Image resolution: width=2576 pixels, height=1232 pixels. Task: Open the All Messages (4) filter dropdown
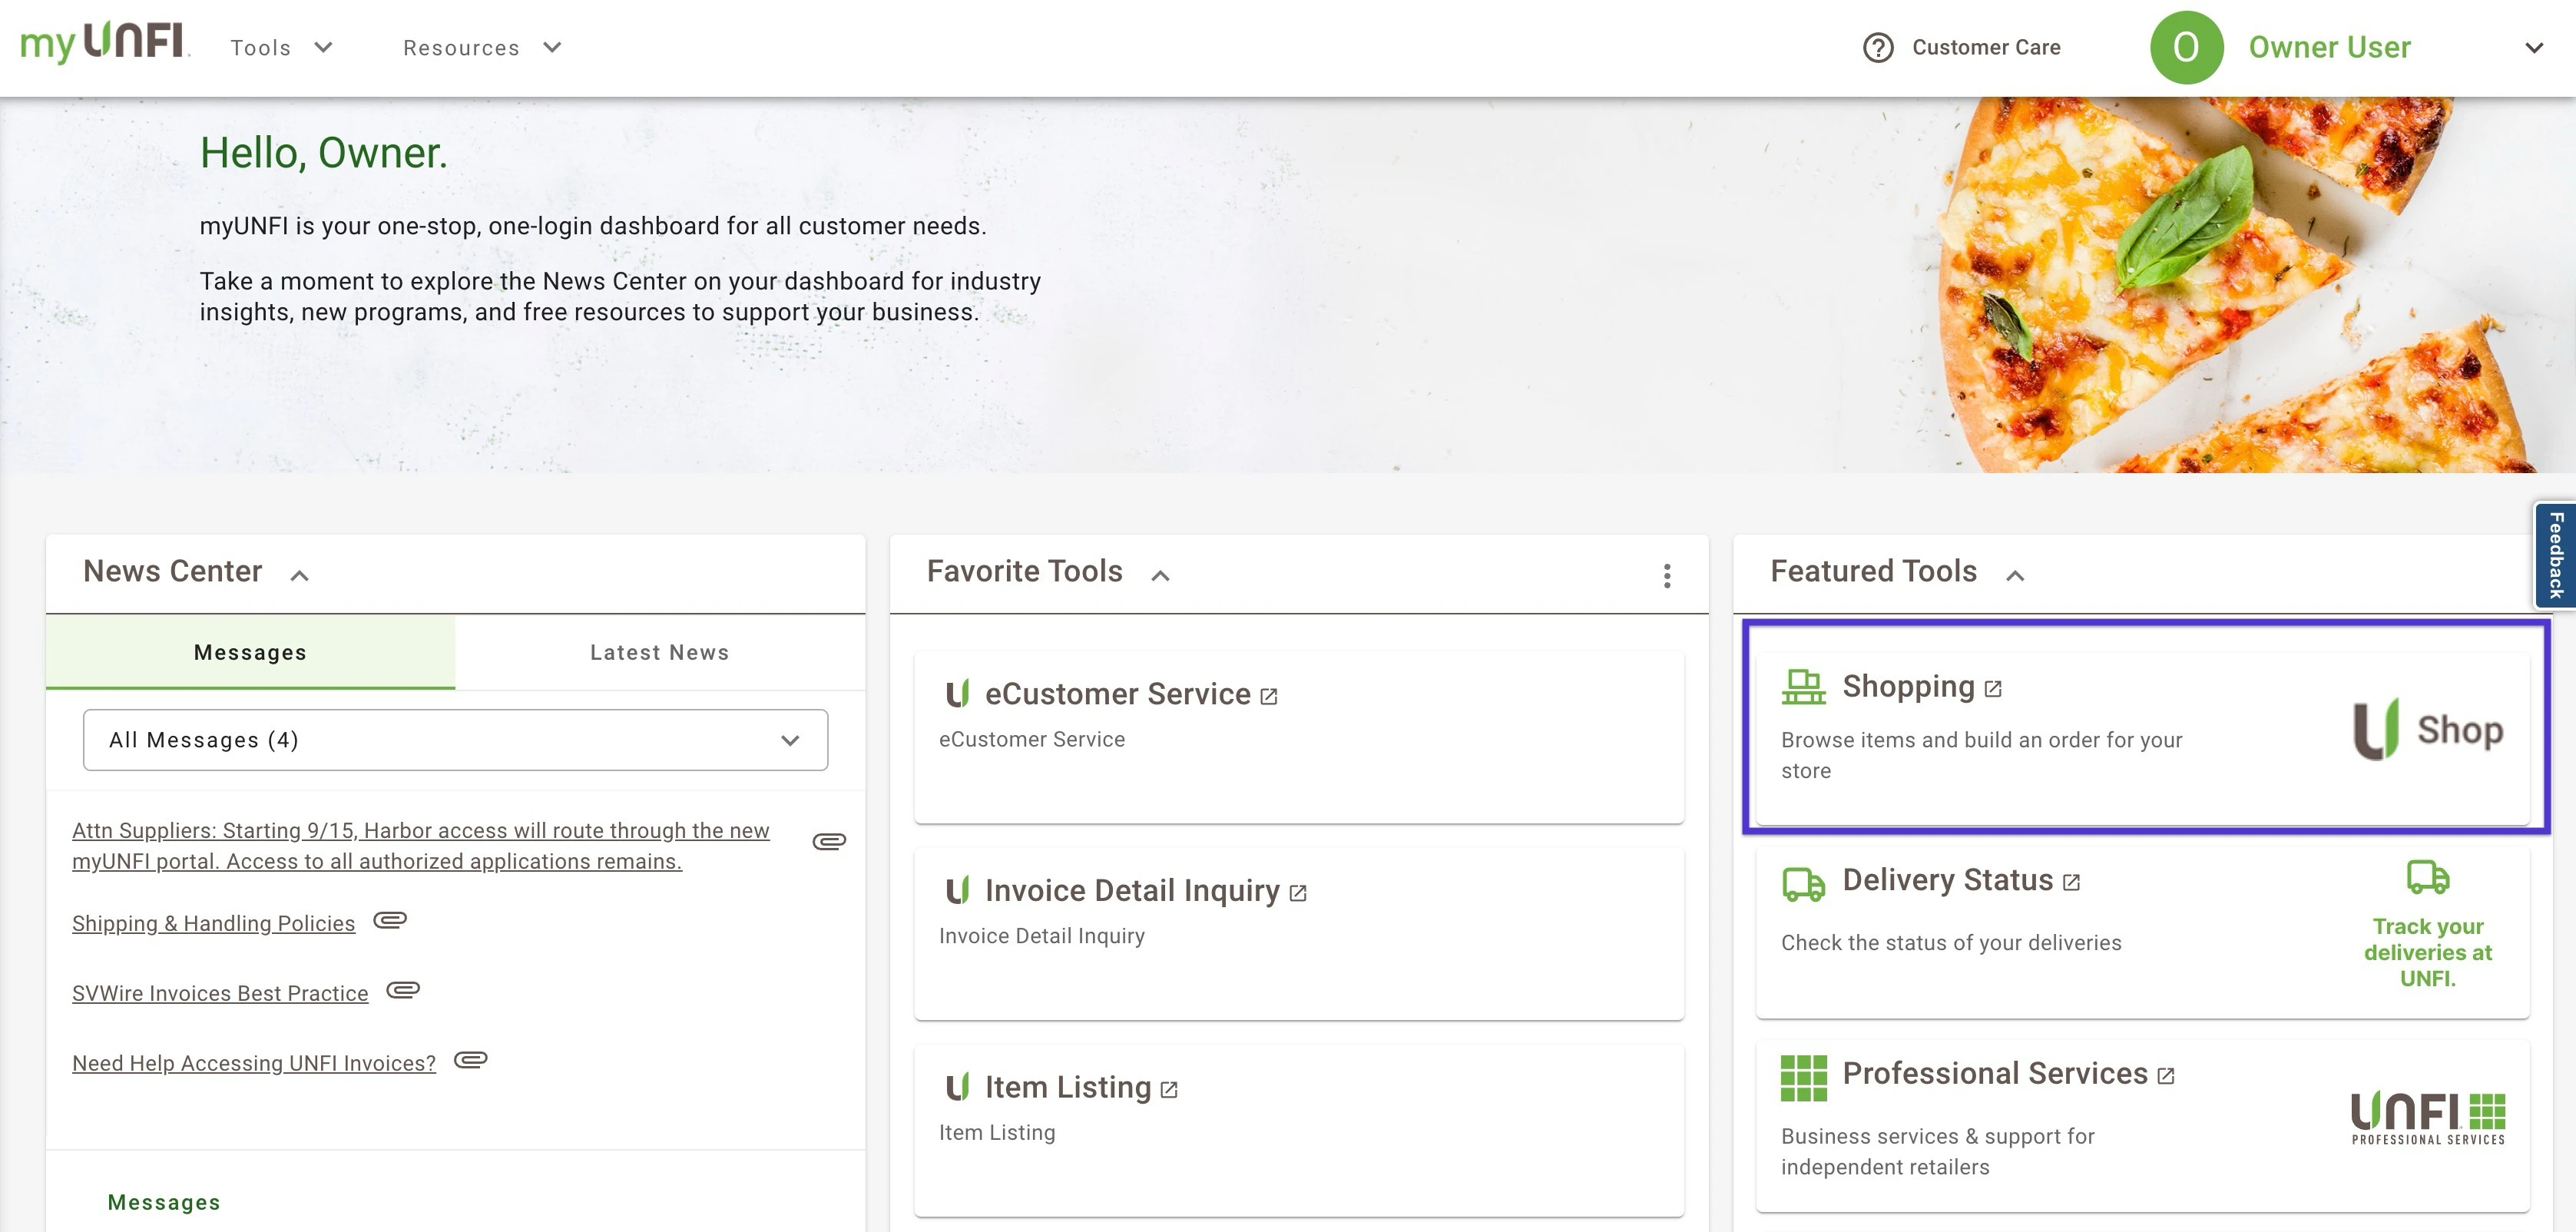[x=455, y=740]
